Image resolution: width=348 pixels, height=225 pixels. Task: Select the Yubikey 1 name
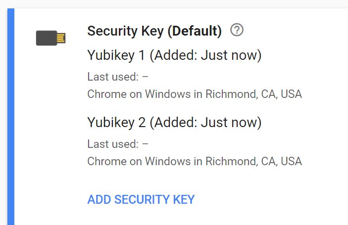tap(116, 55)
